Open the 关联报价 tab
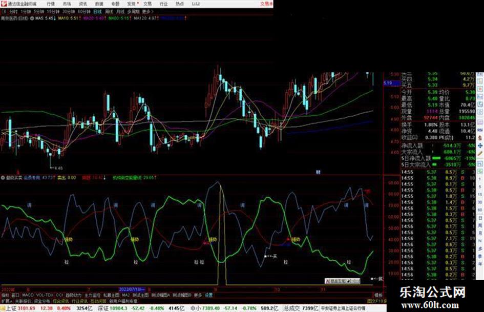This screenshot has width=484, height=312. pos(23,301)
